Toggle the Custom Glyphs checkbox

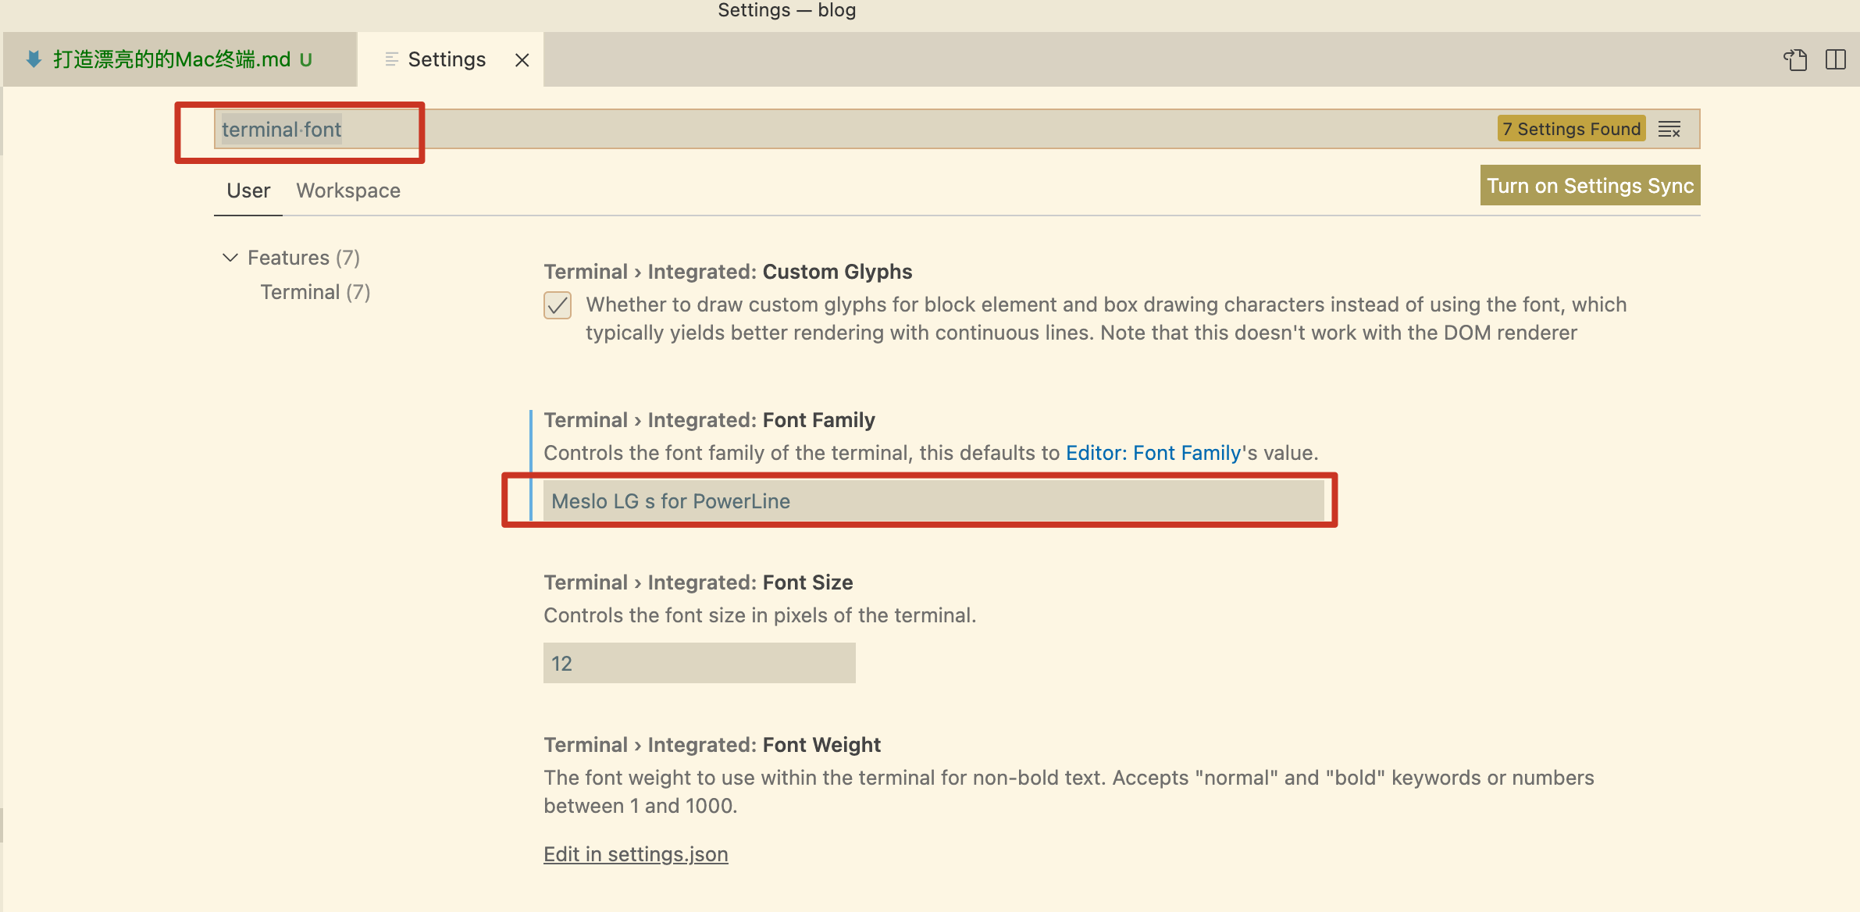pyautogui.click(x=558, y=305)
